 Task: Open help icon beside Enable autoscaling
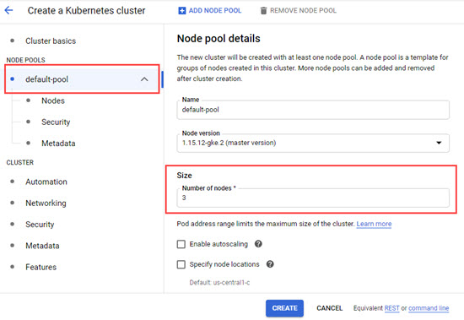[258, 244]
